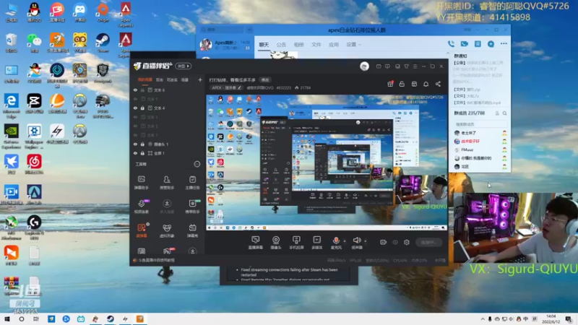Open the room manager assistant tool
The image size is (578, 325).
tap(167, 183)
